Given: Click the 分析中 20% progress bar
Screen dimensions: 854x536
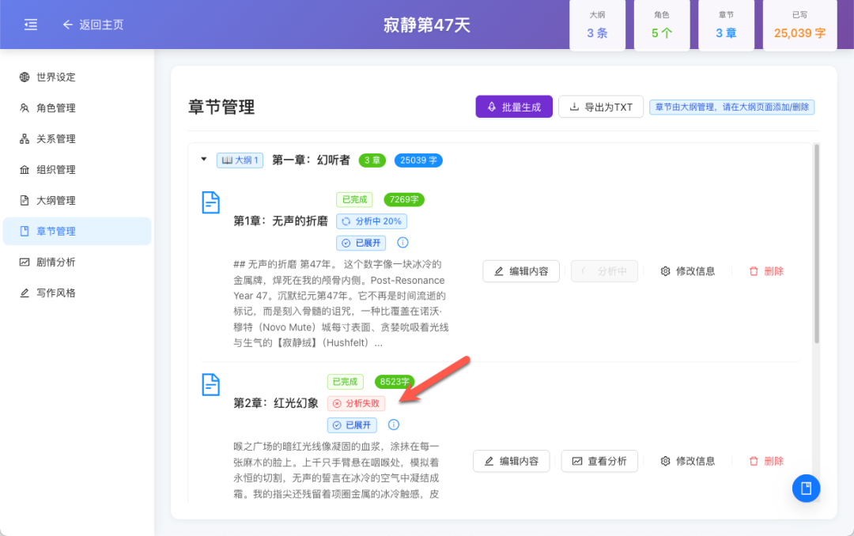Looking at the screenshot, I should [372, 221].
